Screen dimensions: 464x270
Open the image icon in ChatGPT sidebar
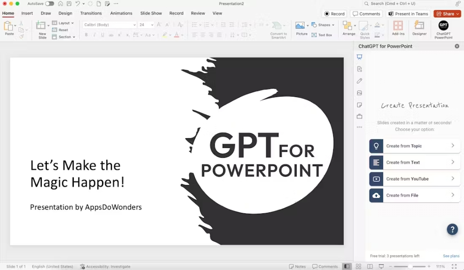[359, 93]
